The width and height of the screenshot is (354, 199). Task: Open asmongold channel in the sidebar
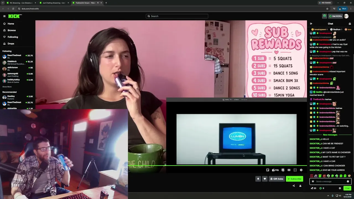coord(17,75)
